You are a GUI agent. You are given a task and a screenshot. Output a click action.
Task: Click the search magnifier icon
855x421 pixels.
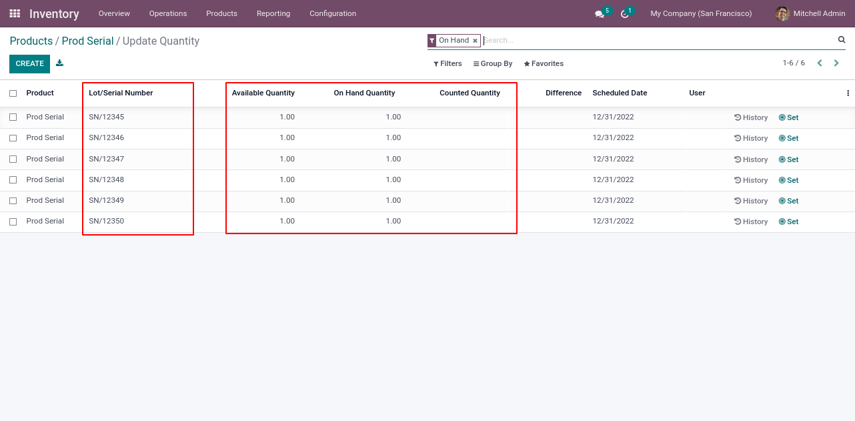click(842, 40)
